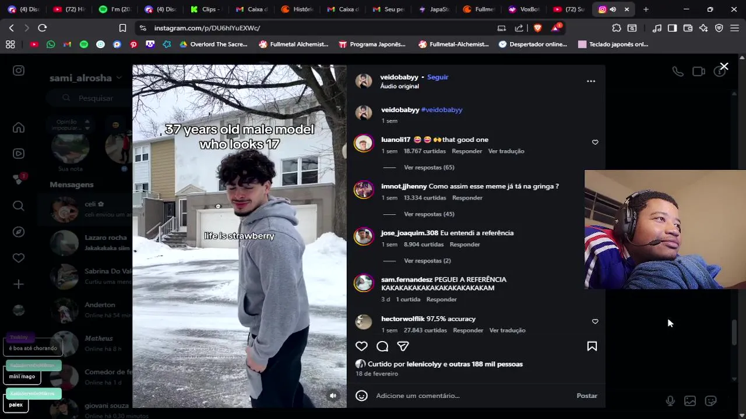Reply to hectorwolflik's comment with Responder
746x419 pixels.
[x=468, y=331]
